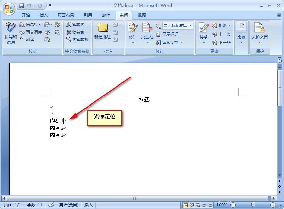
Task: Click 页面: 1/1 in status bar
Action: (13, 205)
